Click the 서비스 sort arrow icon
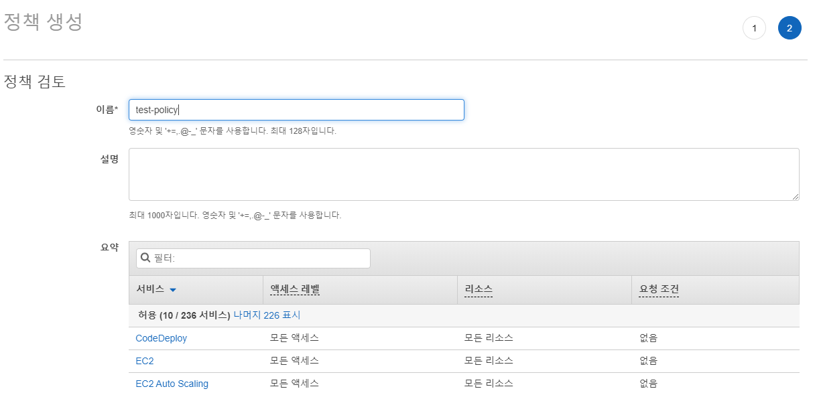 [x=173, y=290]
